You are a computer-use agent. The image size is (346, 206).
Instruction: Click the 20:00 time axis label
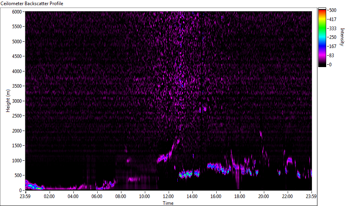264,196
